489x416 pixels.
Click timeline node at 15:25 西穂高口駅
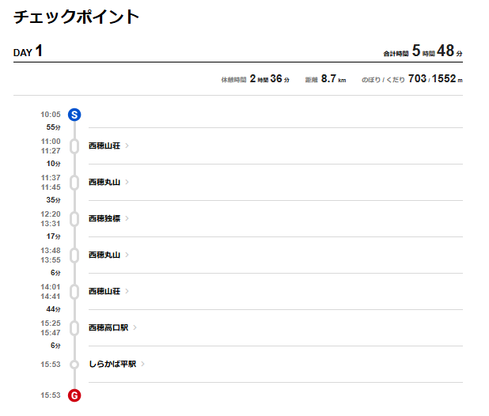[74, 327]
